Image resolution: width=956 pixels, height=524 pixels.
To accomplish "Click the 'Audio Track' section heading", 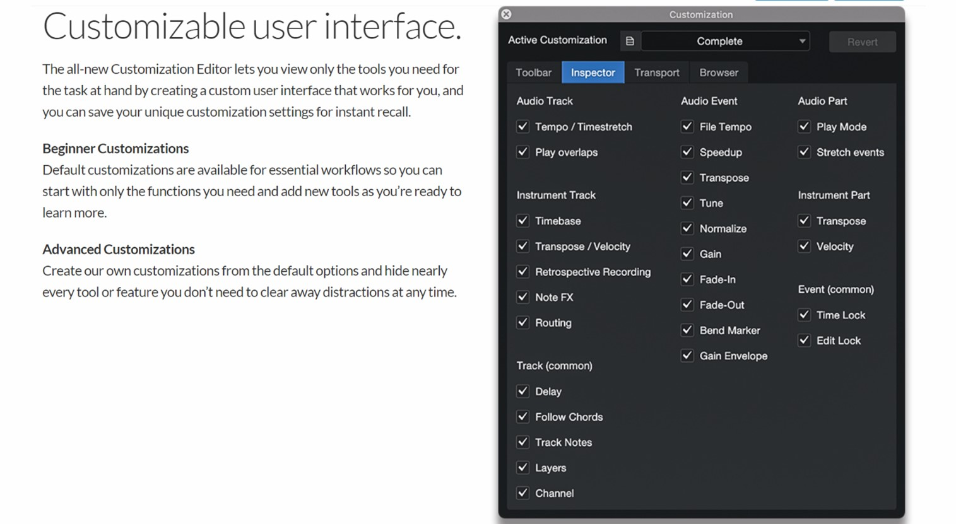I will click(x=545, y=101).
